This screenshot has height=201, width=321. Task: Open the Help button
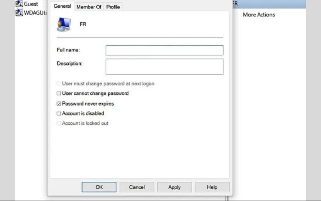(x=212, y=187)
